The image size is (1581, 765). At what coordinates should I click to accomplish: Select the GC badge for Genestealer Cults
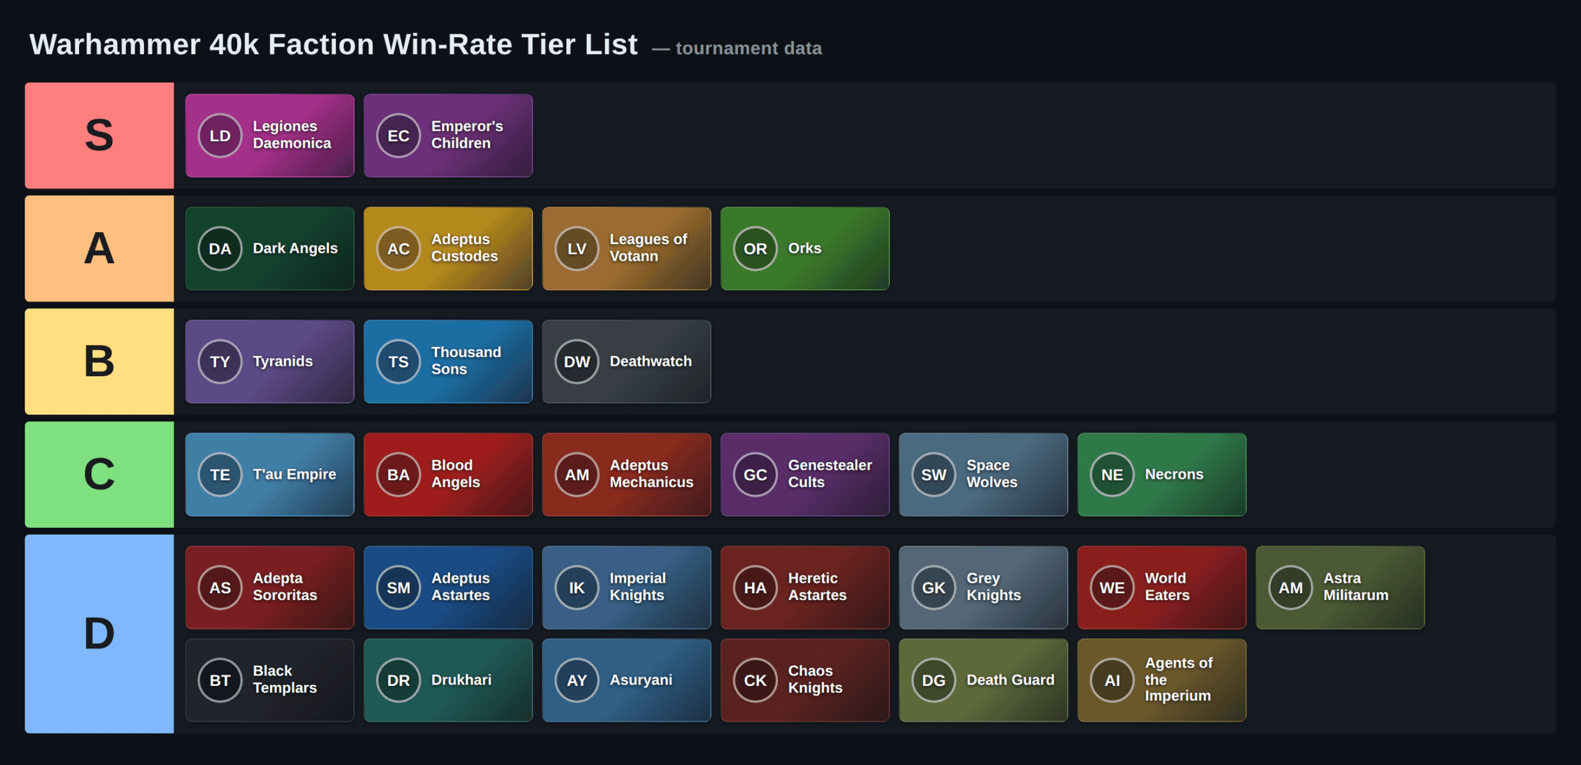[x=755, y=474]
